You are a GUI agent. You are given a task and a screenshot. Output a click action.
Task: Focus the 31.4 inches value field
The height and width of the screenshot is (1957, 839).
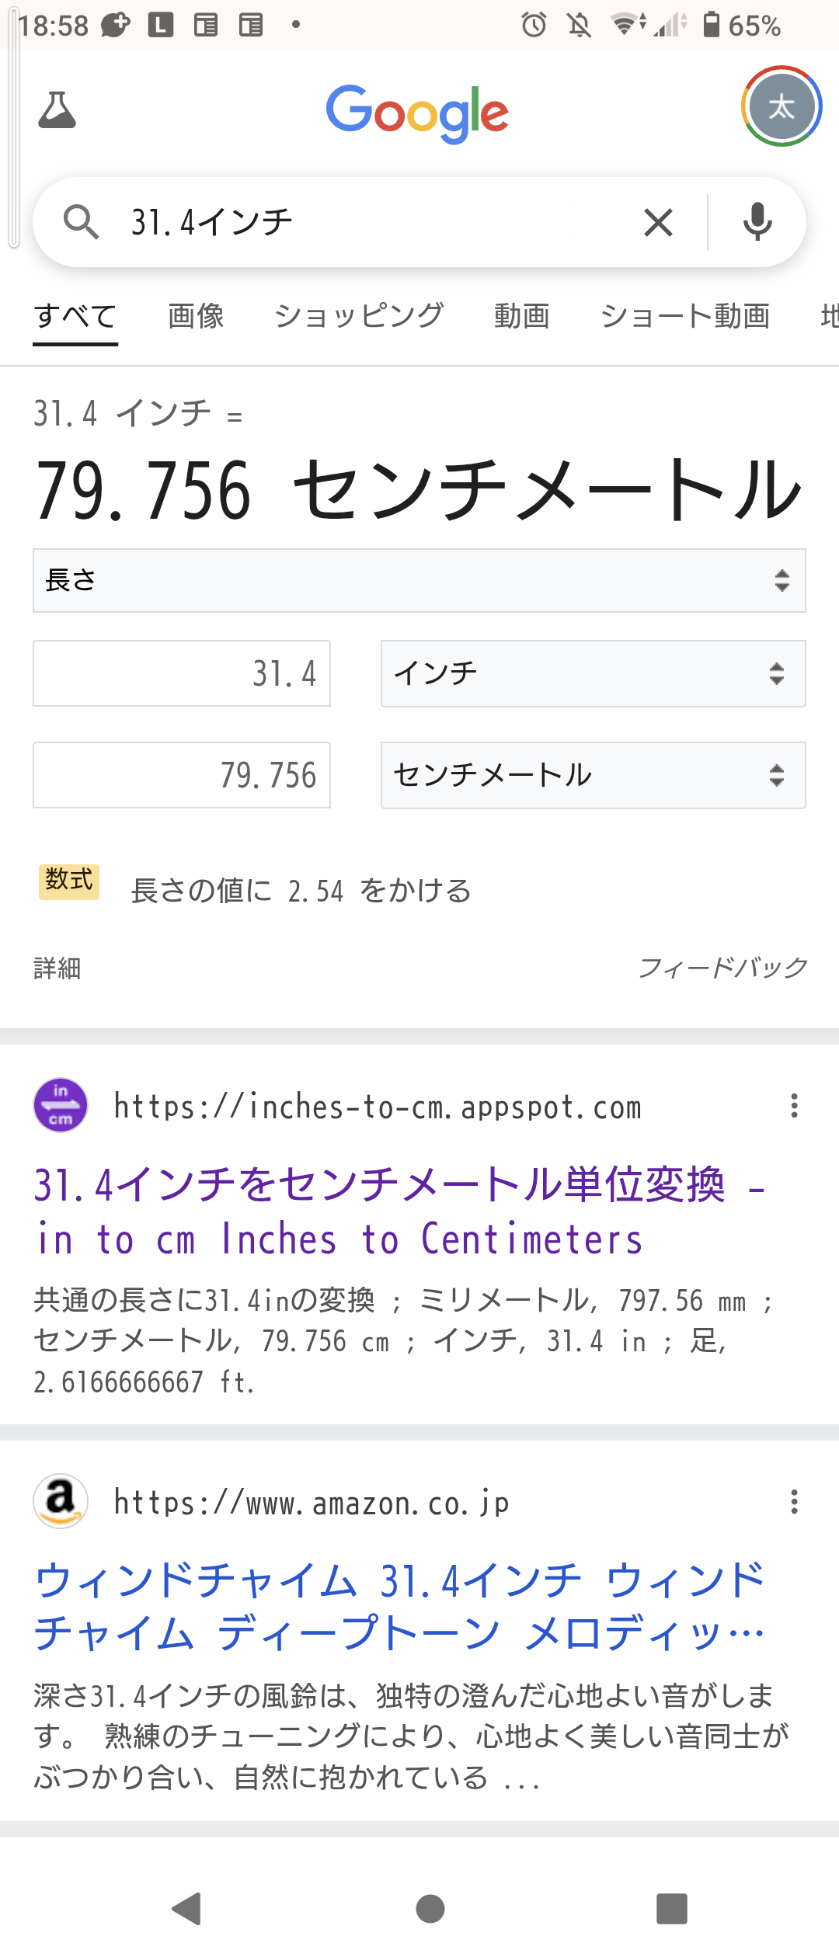pos(182,673)
